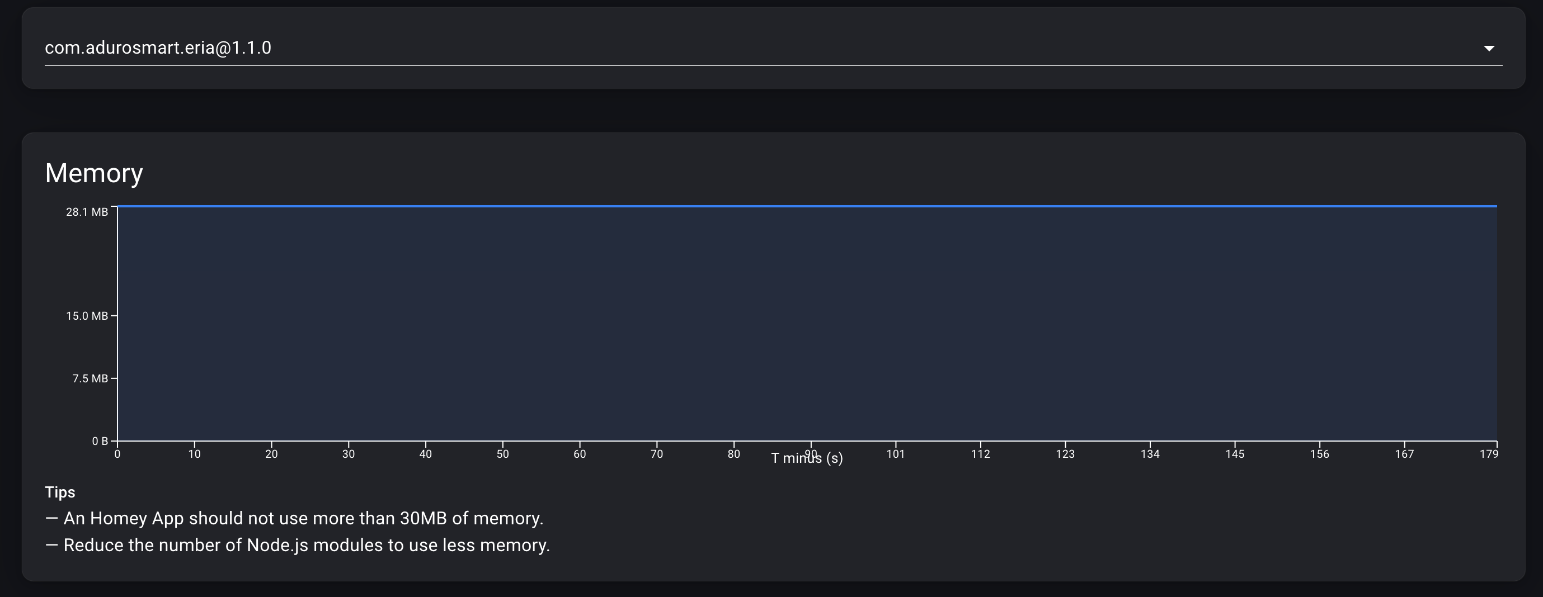The height and width of the screenshot is (597, 1543).
Task: Click the 0 B y-axis label
Action: (x=100, y=442)
